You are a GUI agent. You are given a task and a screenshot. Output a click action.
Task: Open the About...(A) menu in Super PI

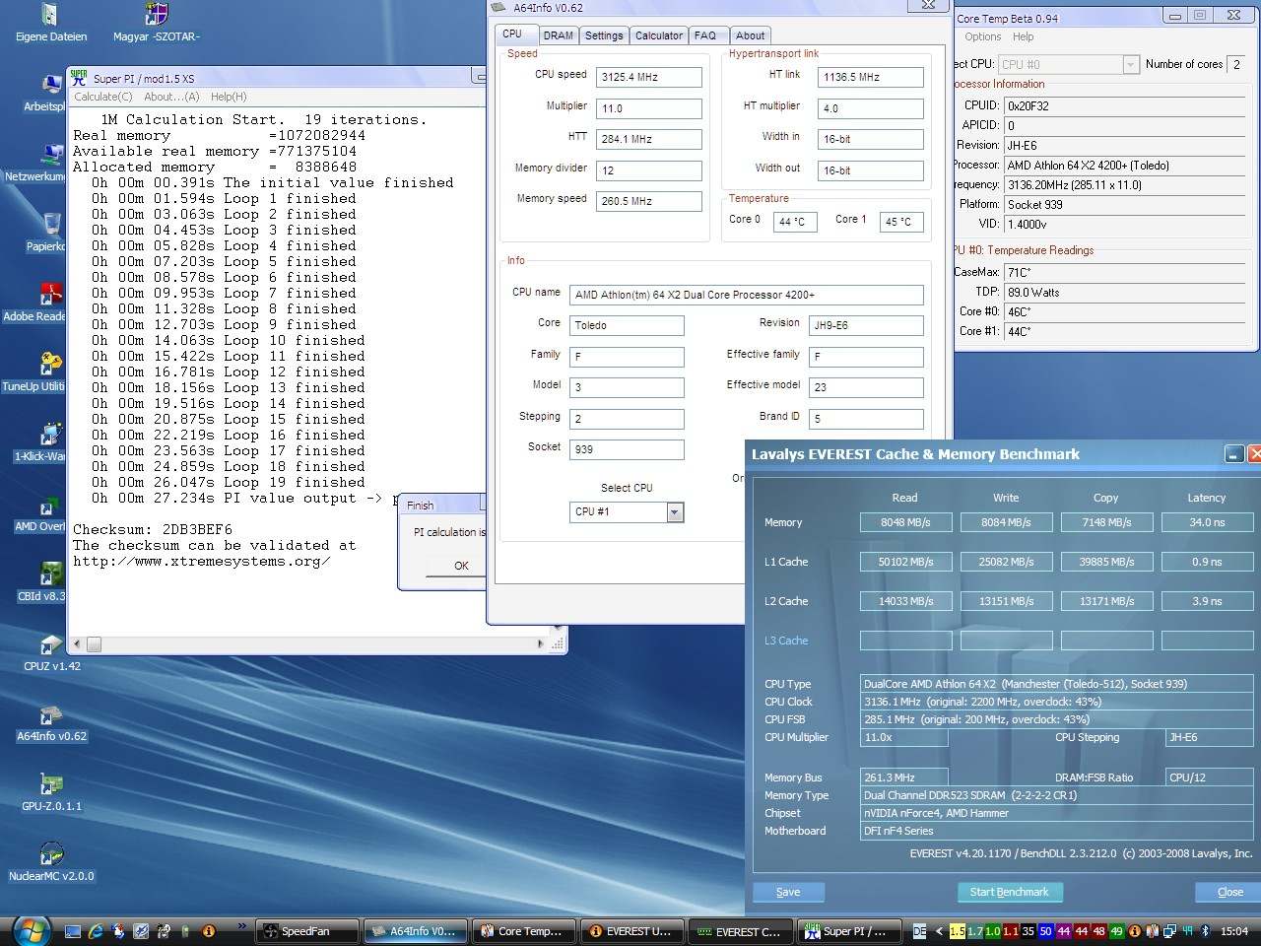tap(171, 97)
